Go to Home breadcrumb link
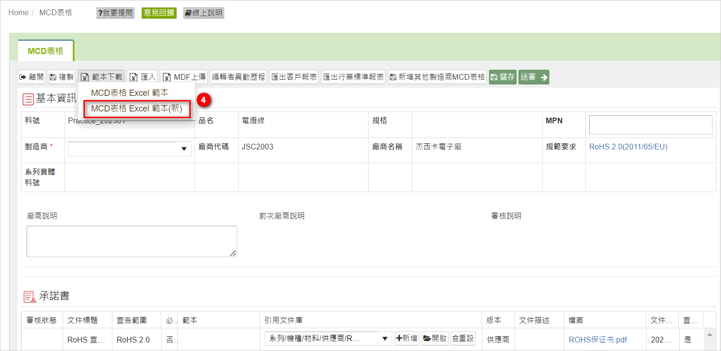 (x=18, y=12)
